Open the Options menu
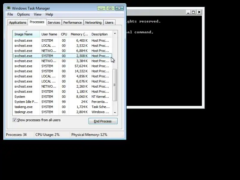Viewport: 240px width, 180px height. click(x=23, y=14)
